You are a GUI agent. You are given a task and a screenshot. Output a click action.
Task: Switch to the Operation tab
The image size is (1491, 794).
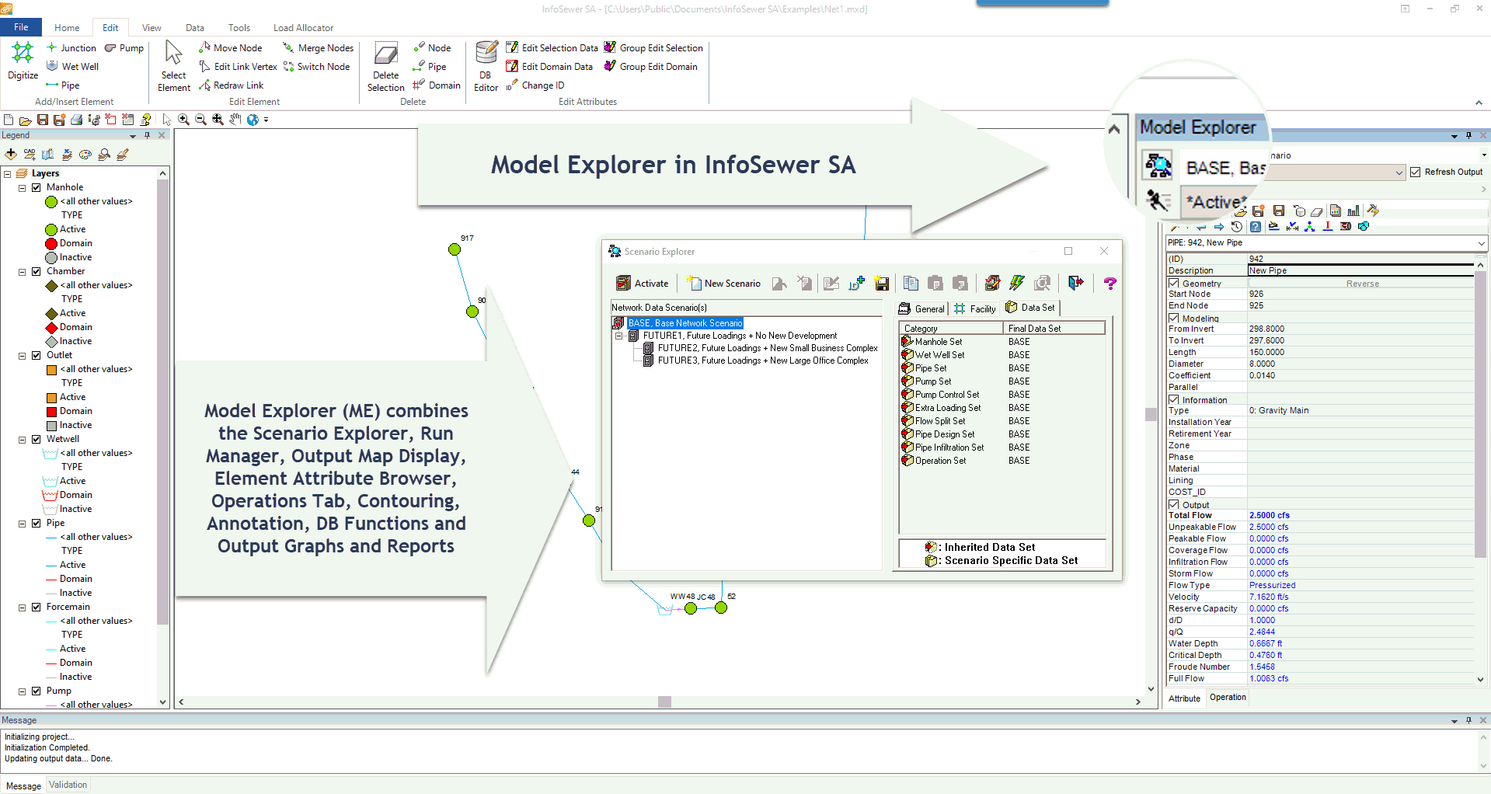click(x=1228, y=698)
